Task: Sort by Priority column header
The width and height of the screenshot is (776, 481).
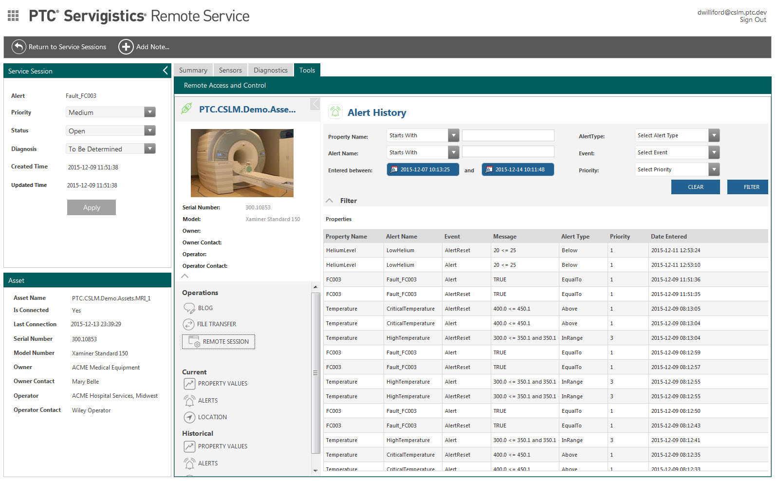Action: (x=620, y=237)
